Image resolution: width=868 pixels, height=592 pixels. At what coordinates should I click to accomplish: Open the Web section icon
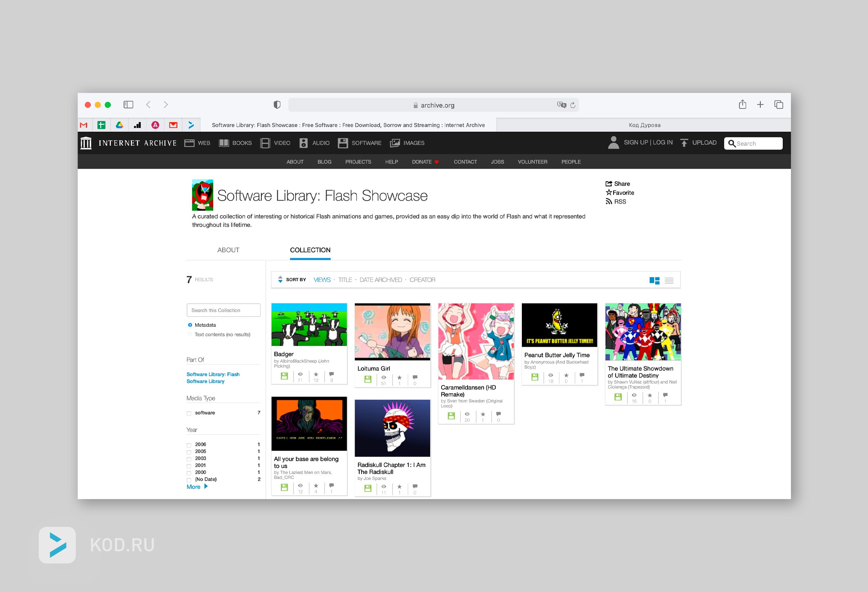pos(189,143)
